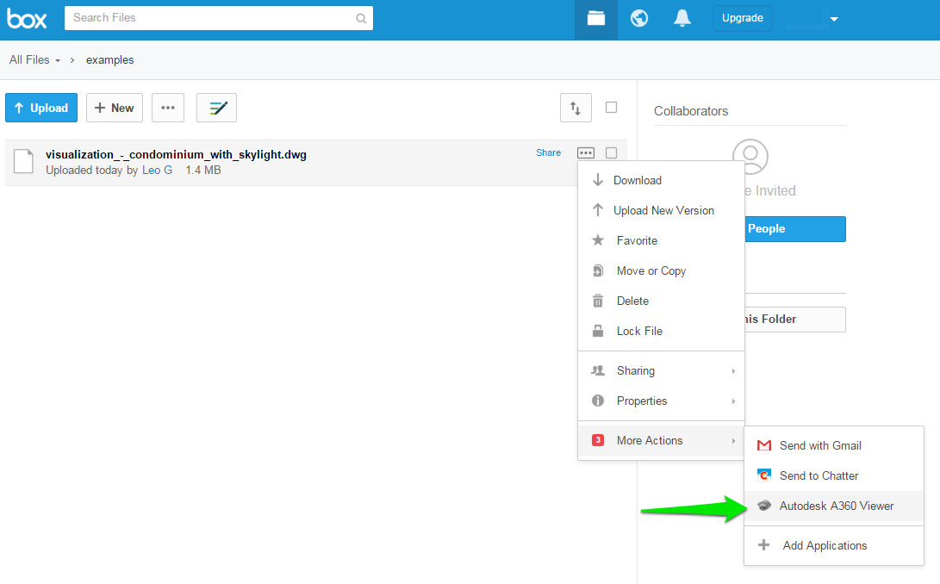
Task: Open the notifications bell
Action: tap(682, 19)
